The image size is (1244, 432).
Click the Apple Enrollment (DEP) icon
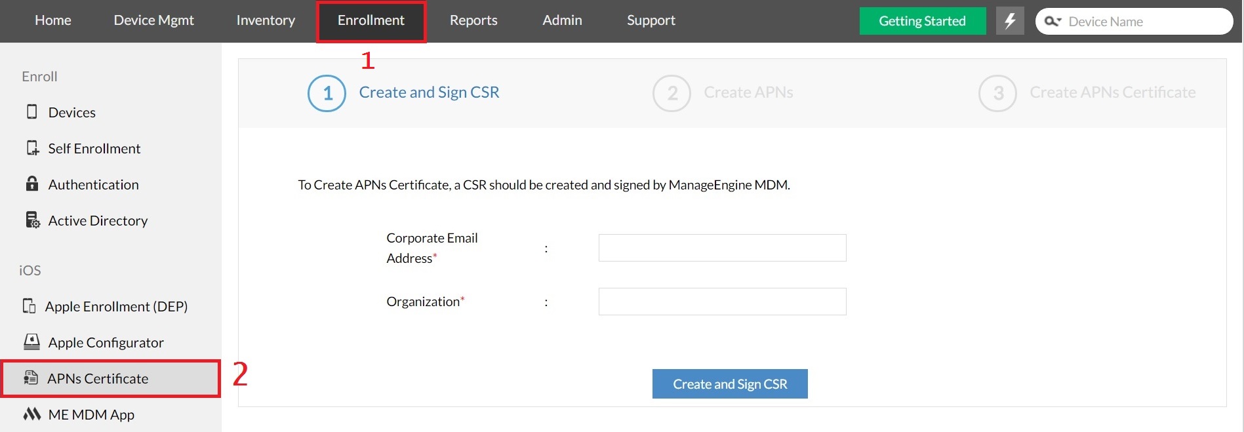coord(29,305)
